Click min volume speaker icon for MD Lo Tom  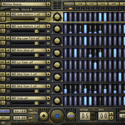point(8,67)
